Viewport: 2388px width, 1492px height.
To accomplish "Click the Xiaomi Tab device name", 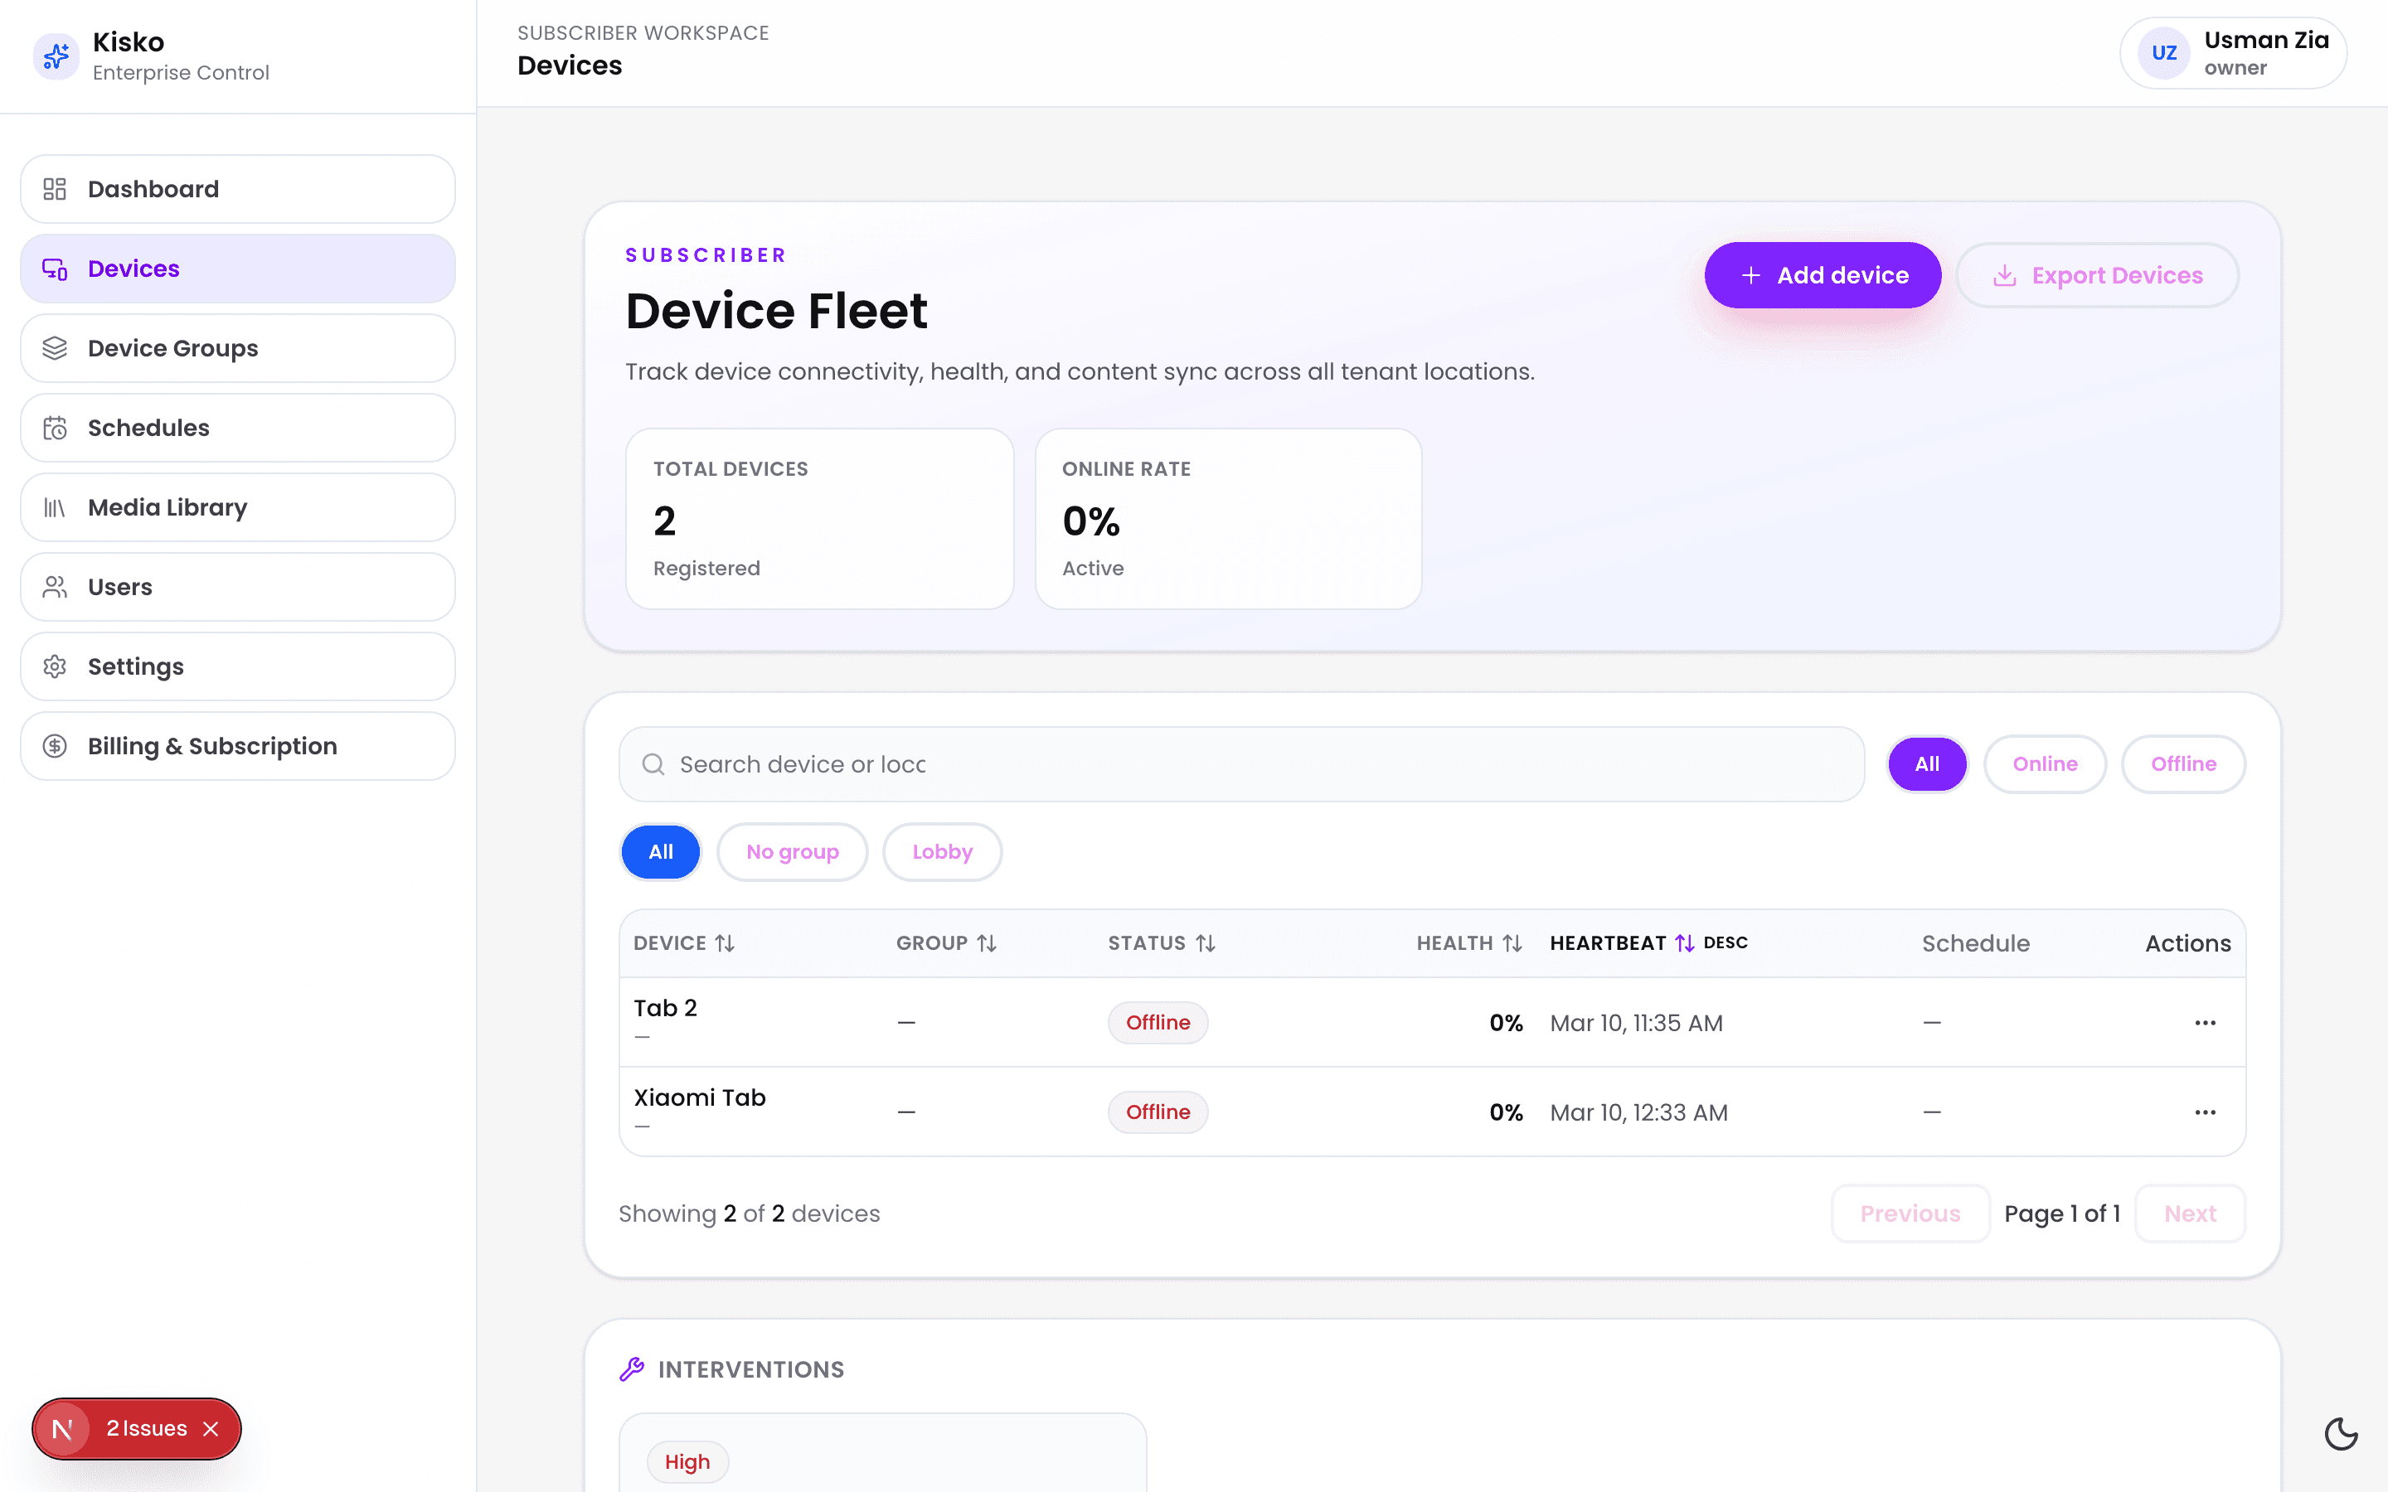I will (x=700, y=1097).
